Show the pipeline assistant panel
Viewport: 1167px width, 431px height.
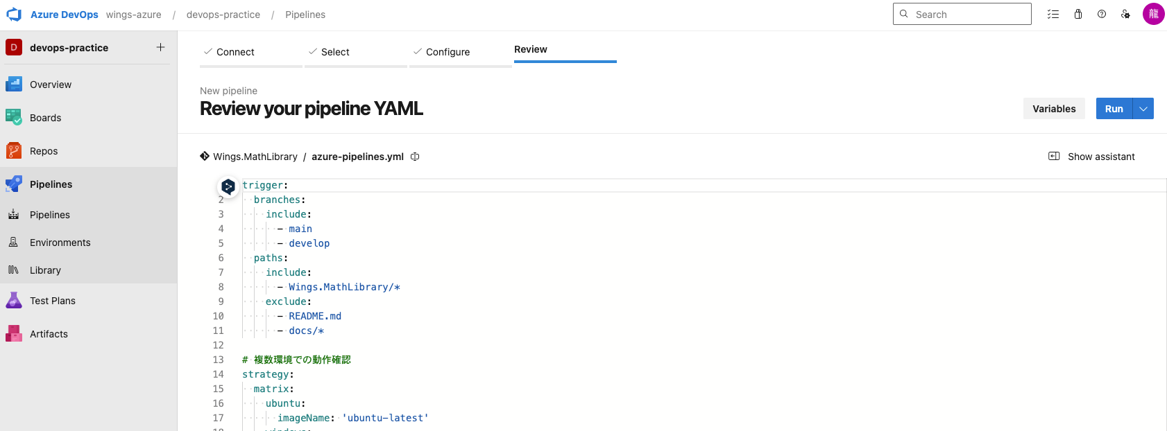point(1092,157)
